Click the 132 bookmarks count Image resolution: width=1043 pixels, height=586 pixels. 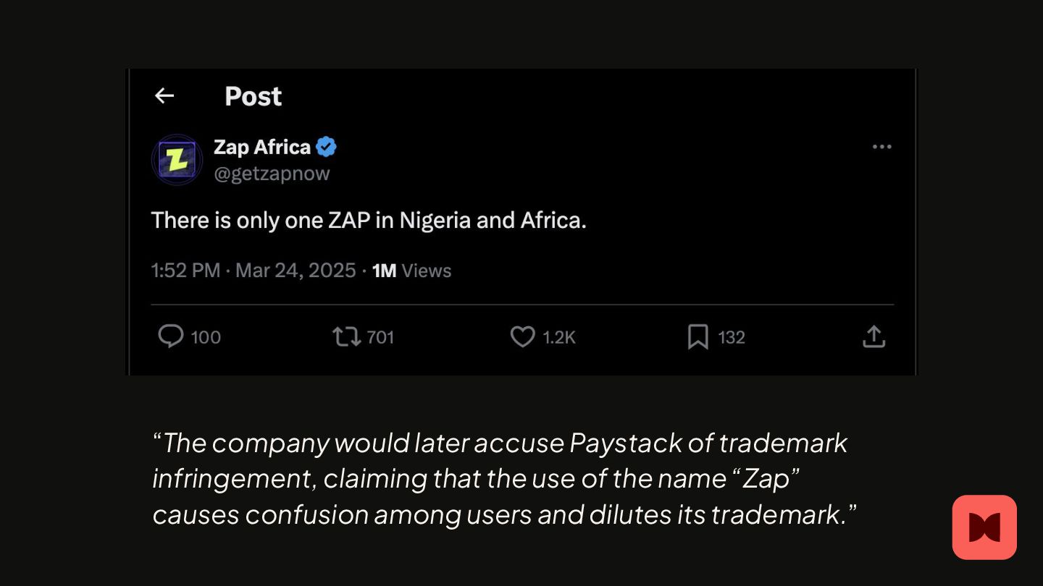[x=732, y=337]
